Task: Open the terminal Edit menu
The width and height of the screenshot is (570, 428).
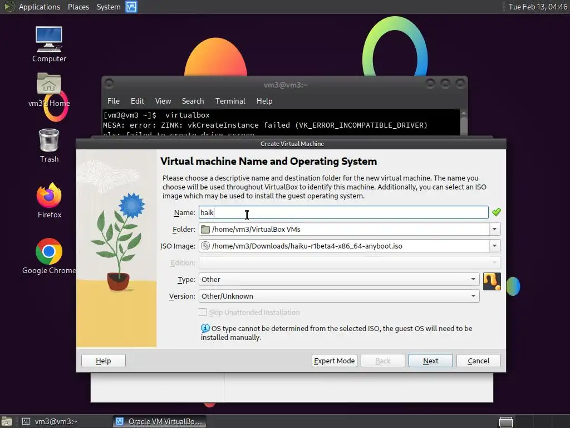Action: click(x=137, y=101)
